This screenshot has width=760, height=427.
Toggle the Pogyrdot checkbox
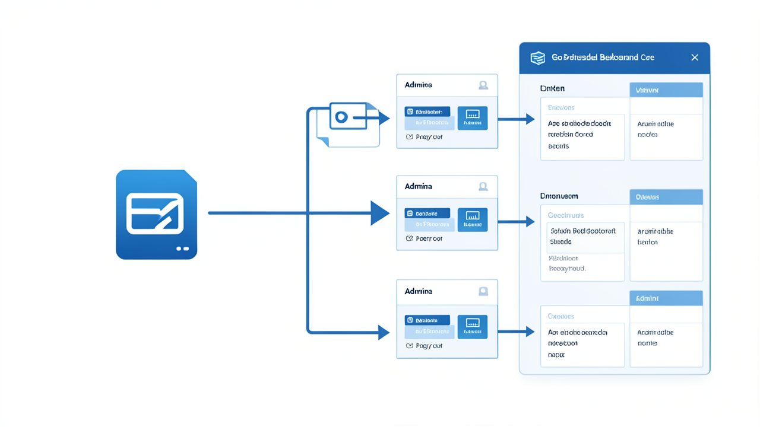point(409,346)
